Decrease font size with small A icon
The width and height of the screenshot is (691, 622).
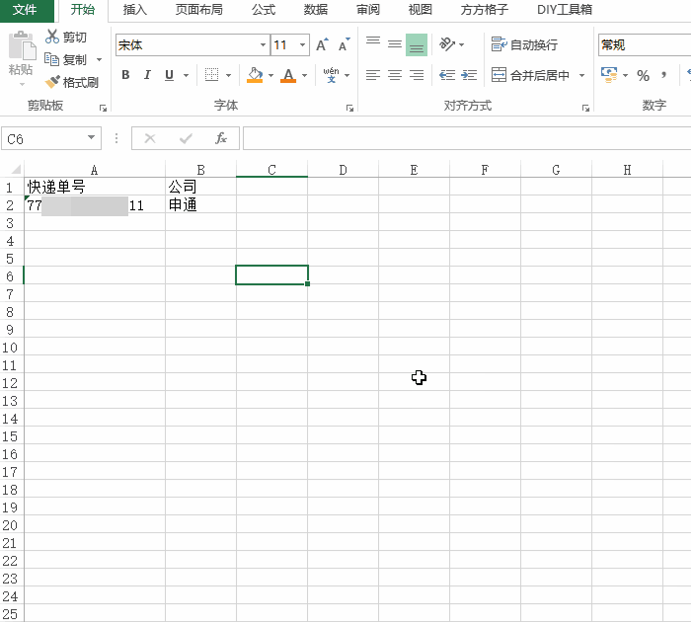[344, 45]
